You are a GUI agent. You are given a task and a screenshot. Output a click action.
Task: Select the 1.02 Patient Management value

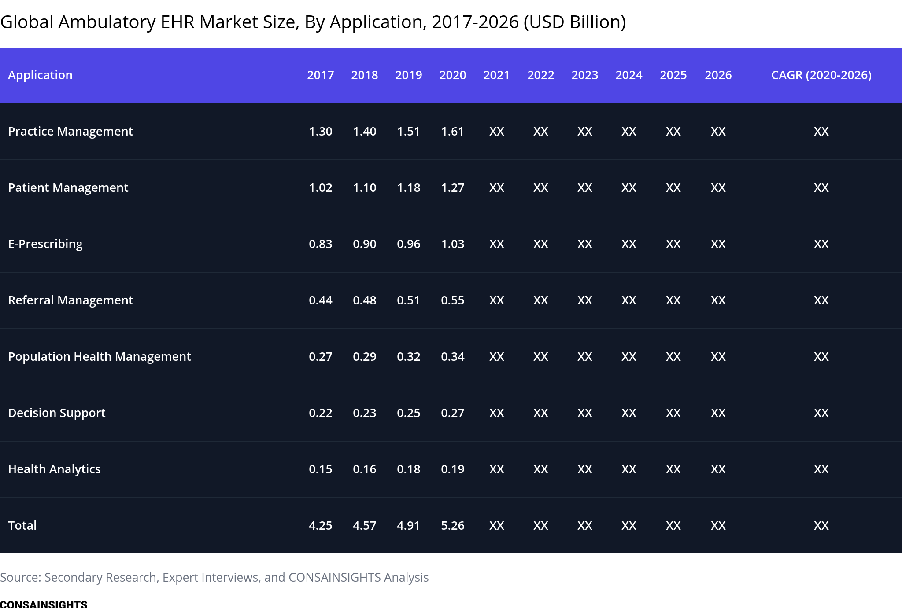click(321, 188)
